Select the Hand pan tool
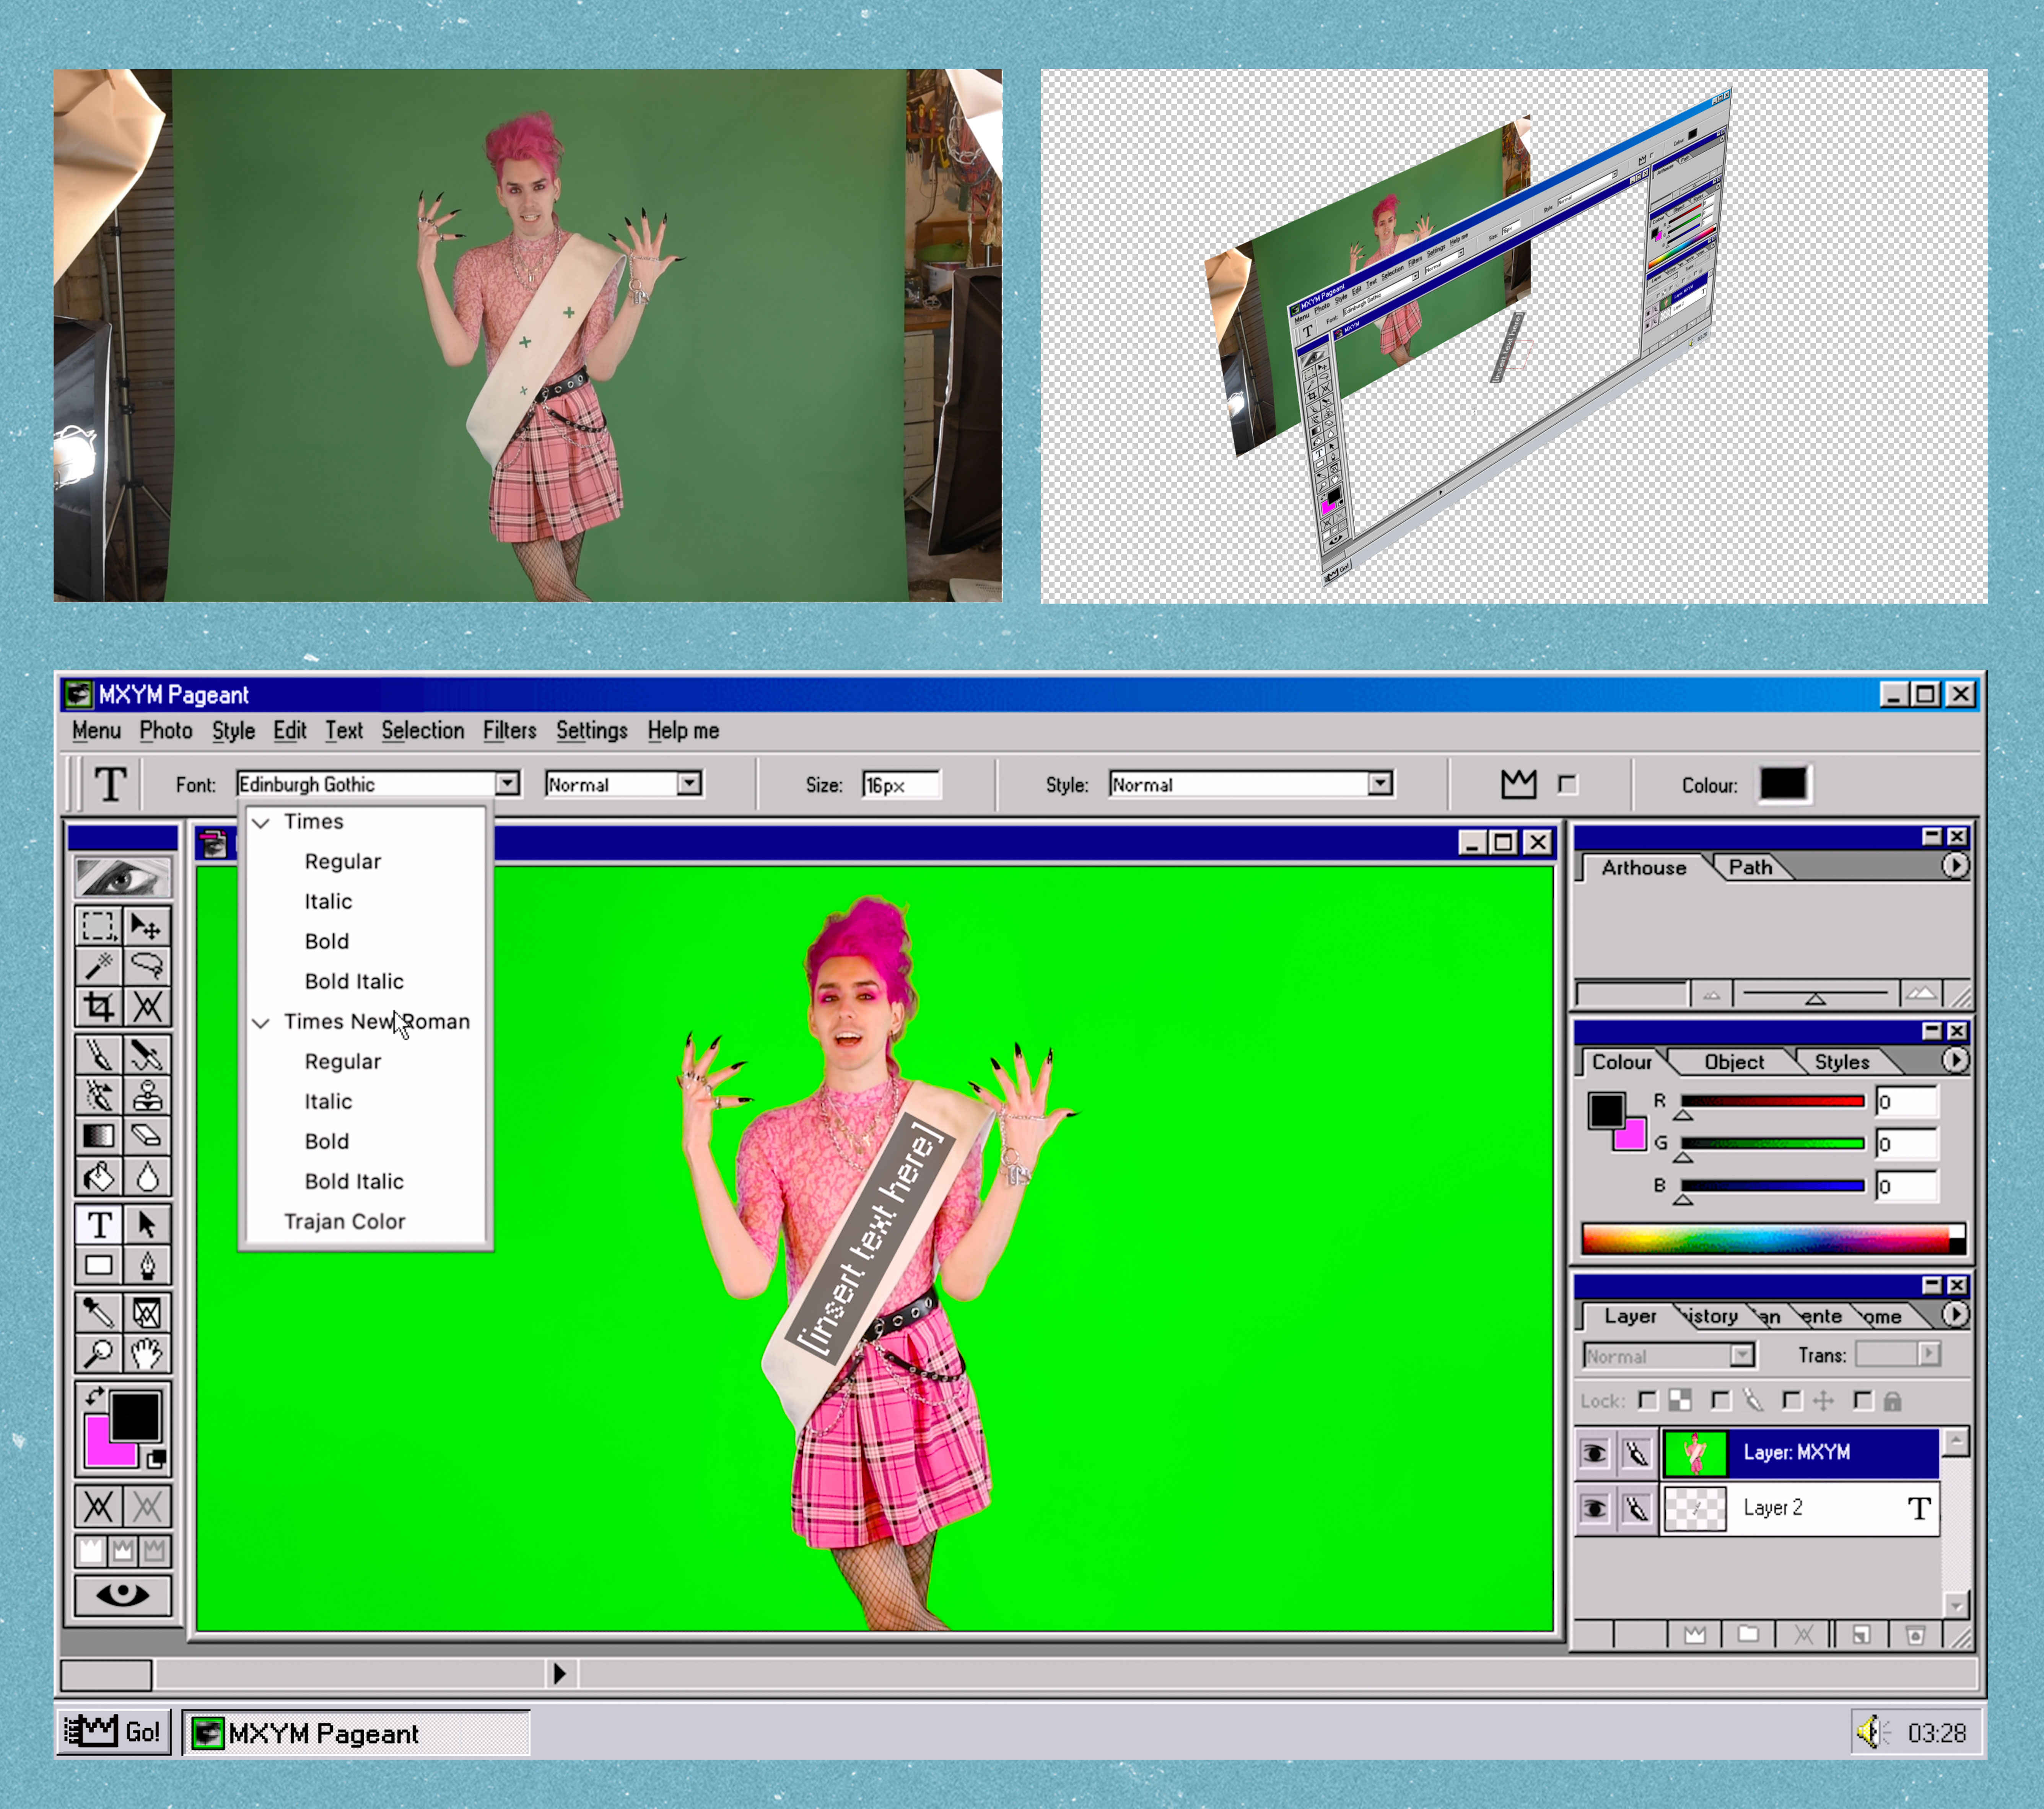The height and width of the screenshot is (1809, 2044). 147,1353
